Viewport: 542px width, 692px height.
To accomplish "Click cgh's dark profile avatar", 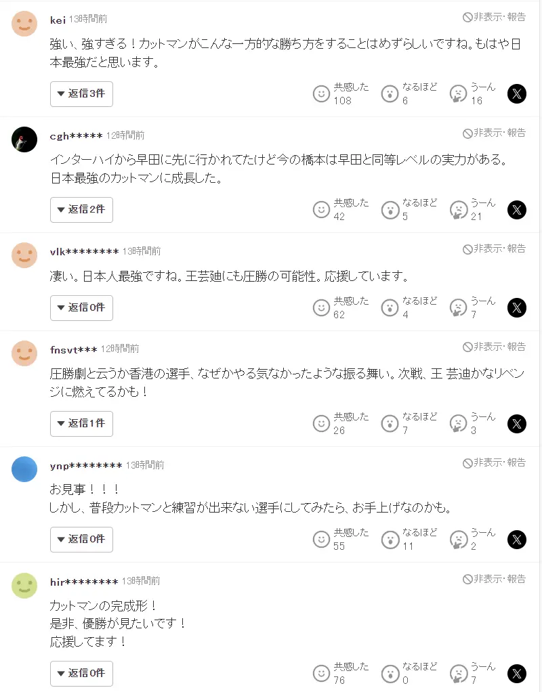I will pyautogui.click(x=24, y=139).
